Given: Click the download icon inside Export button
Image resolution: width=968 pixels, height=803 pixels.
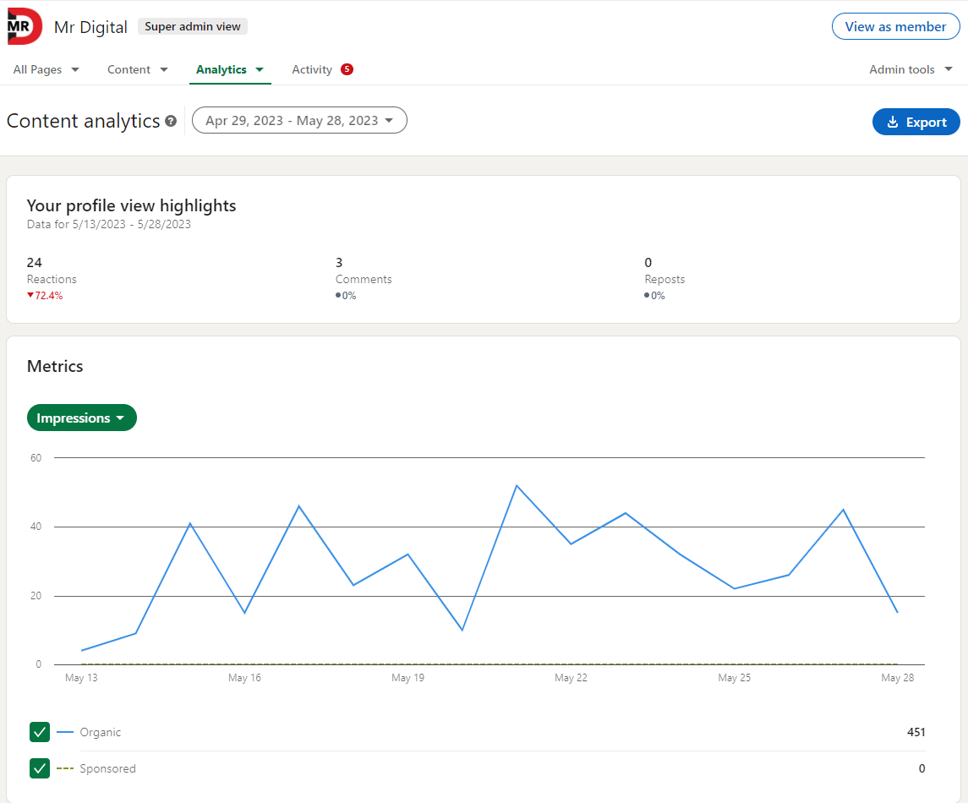Looking at the screenshot, I should pos(894,122).
